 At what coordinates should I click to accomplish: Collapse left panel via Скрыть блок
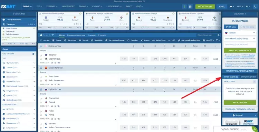click(19, 14)
